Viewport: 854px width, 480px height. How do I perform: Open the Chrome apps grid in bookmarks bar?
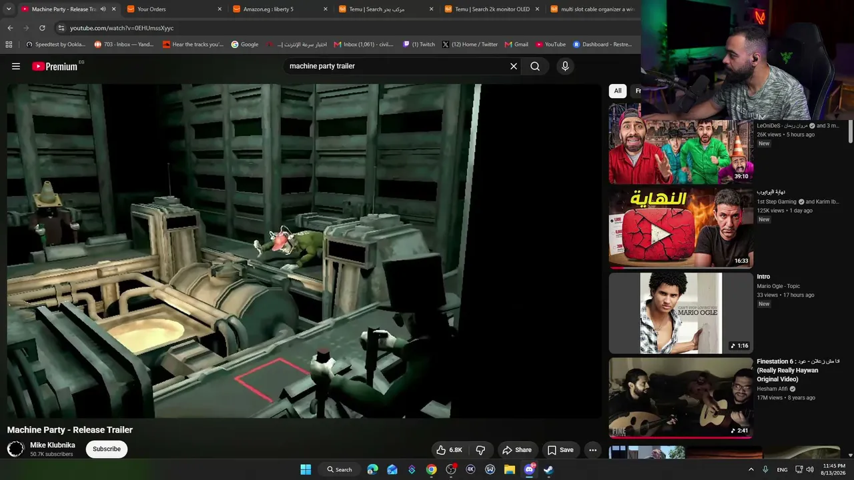pyautogui.click(x=9, y=45)
